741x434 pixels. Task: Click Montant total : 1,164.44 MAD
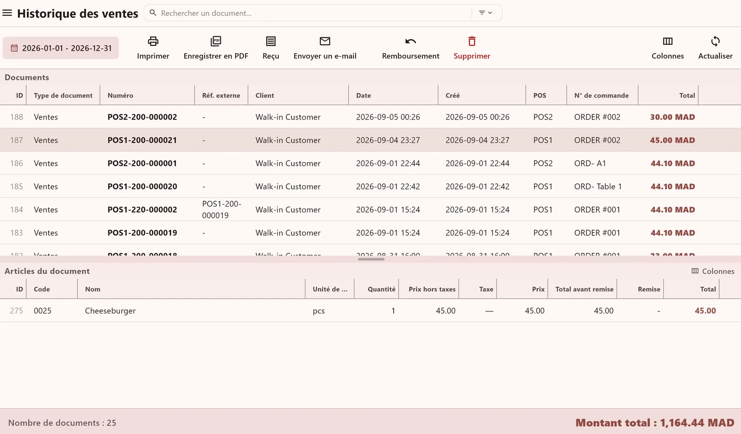tap(655, 423)
